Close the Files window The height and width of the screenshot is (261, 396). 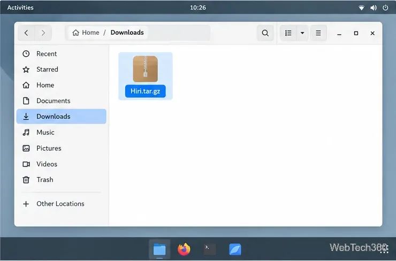point(372,33)
